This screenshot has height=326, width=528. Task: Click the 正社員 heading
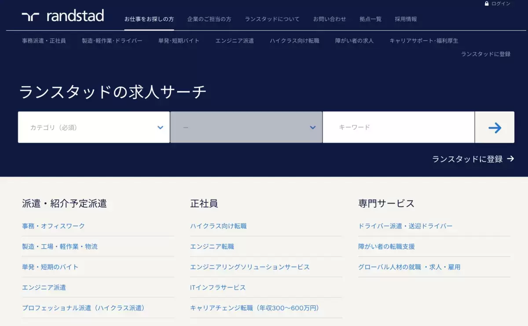(x=204, y=204)
